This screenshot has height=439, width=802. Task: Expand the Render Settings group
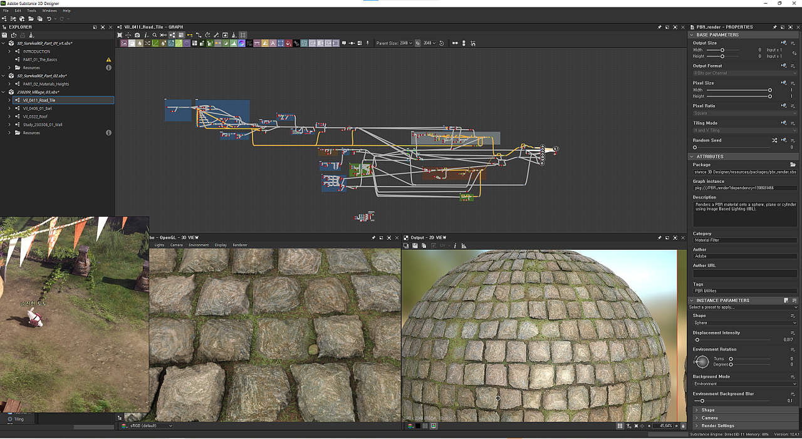click(696, 426)
